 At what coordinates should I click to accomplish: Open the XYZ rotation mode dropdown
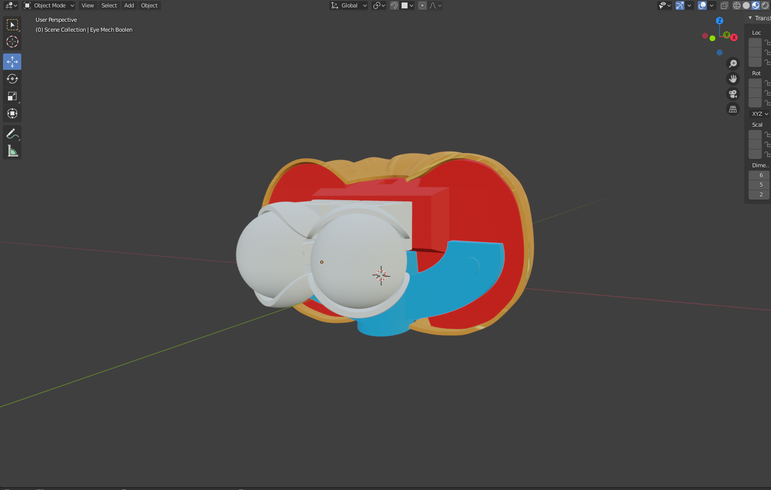pos(760,114)
